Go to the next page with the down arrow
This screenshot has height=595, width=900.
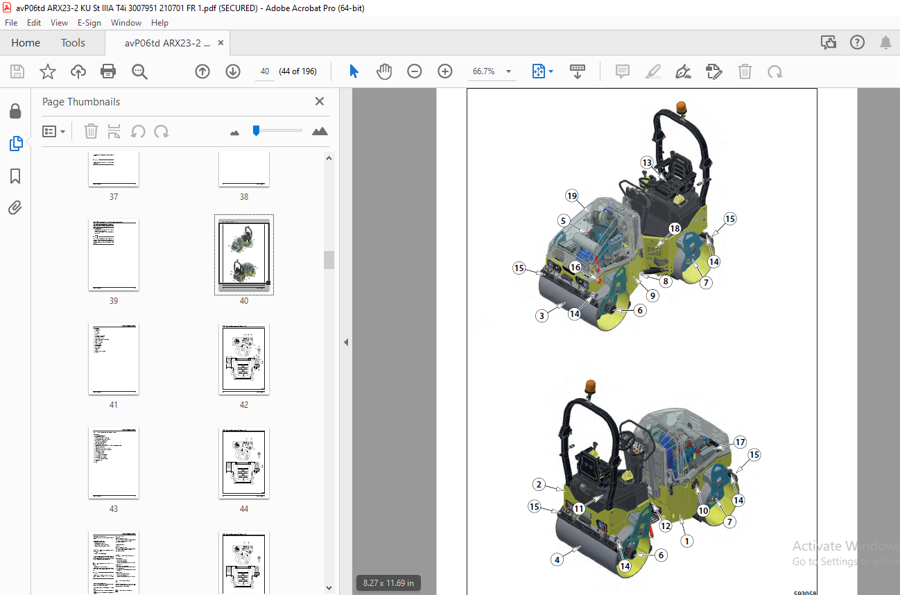pyautogui.click(x=233, y=71)
